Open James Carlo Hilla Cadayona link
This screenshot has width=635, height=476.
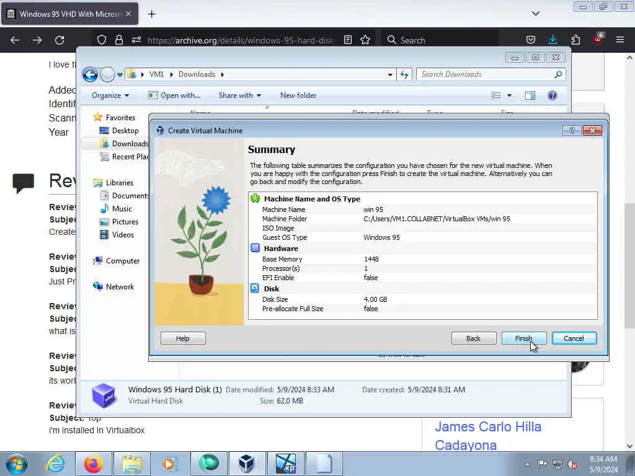[488, 436]
